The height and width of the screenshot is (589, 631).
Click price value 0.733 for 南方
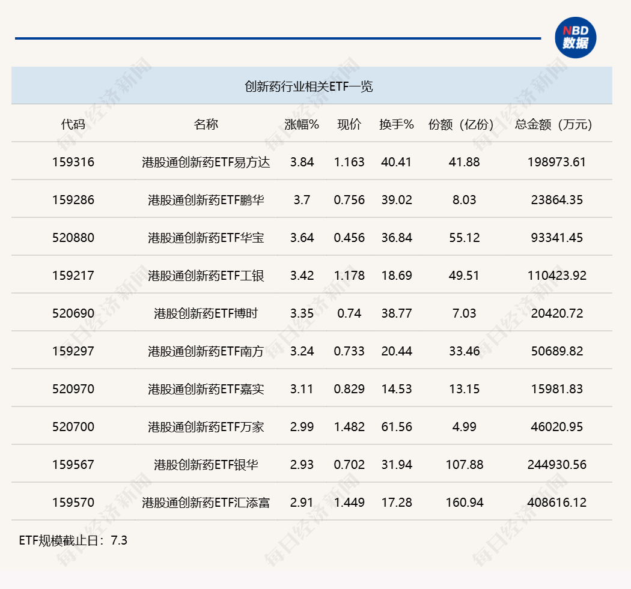click(x=349, y=351)
